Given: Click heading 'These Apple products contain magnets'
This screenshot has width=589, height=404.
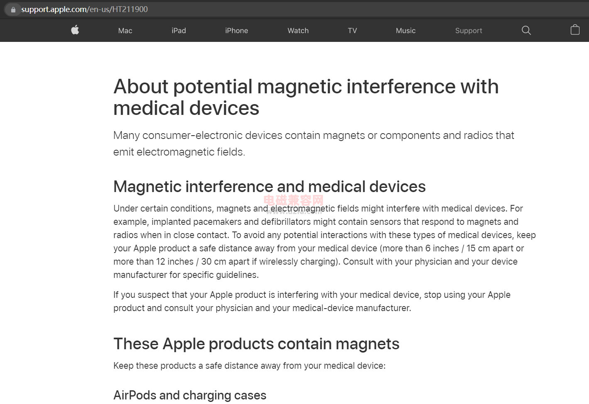Looking at the screenshot, I should (256, 344).
